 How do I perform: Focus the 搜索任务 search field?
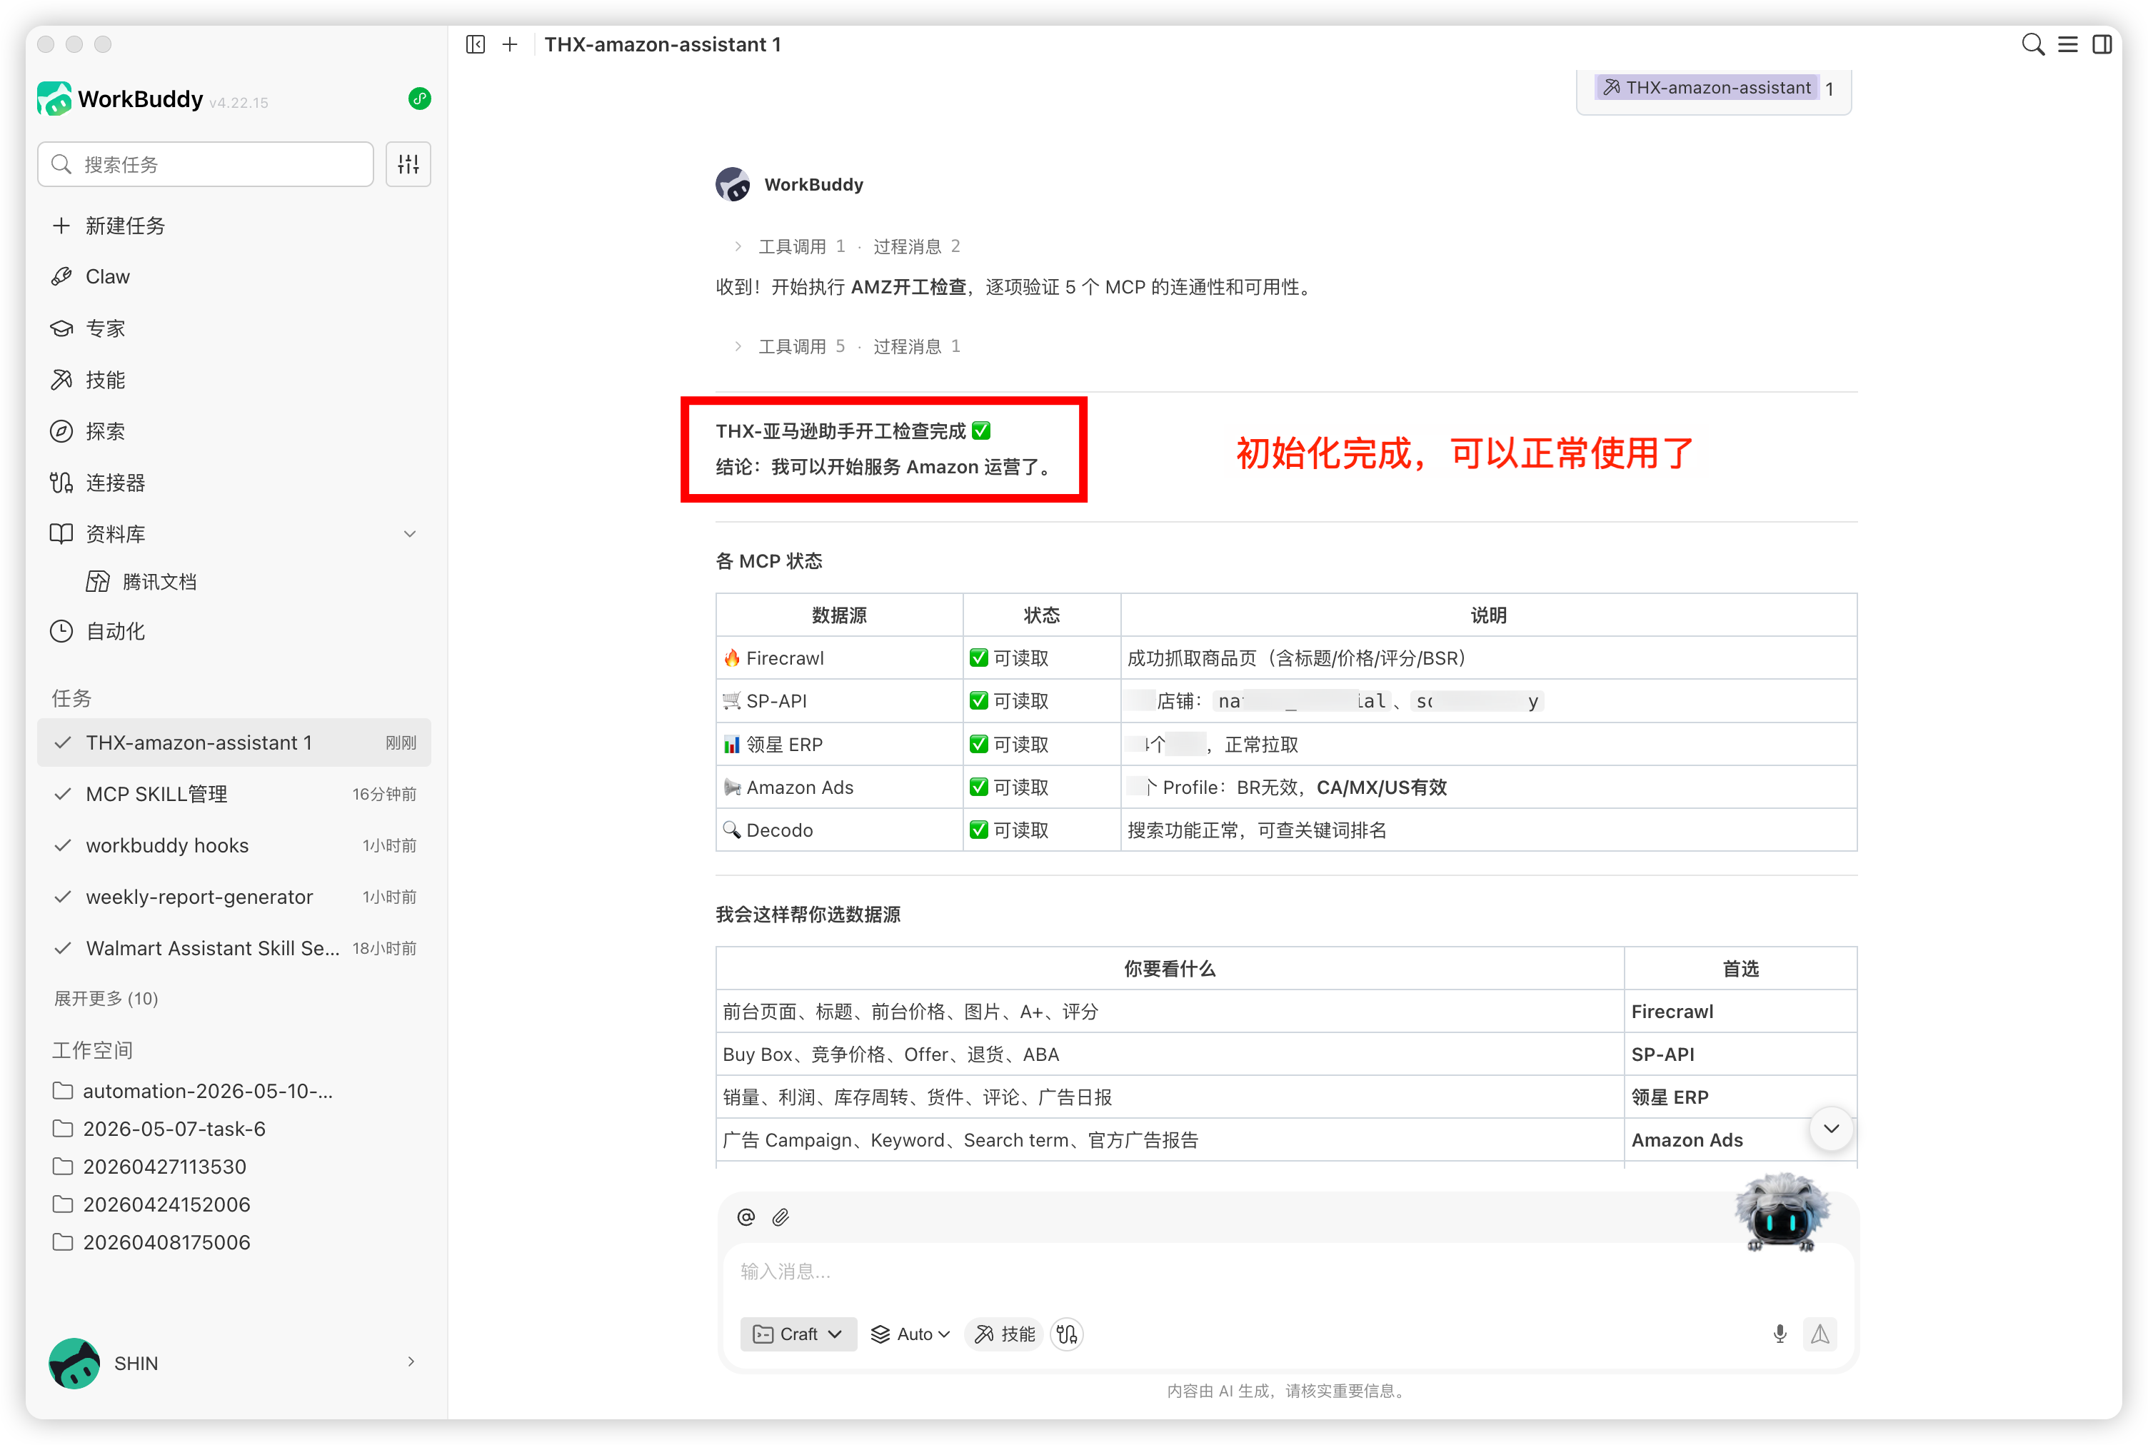coord(206,164)
